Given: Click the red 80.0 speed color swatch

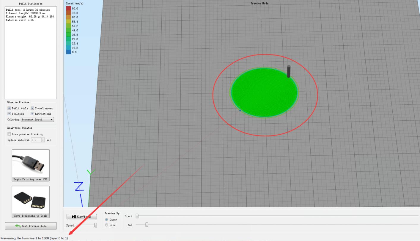Looking at the screenshot, I should click(69, 9).
